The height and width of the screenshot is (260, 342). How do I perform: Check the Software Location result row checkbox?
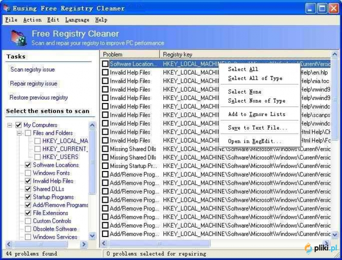[x=105, y=64]
